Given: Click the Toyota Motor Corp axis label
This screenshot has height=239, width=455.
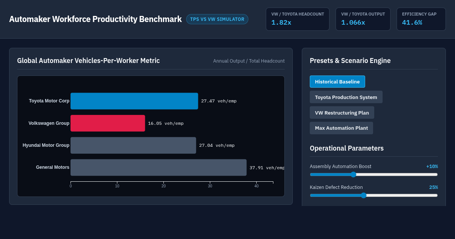Looking at the screenshot, I should click(x=49, y=101).
